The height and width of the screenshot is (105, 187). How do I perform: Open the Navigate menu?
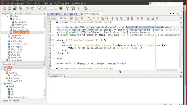[21, 3]
